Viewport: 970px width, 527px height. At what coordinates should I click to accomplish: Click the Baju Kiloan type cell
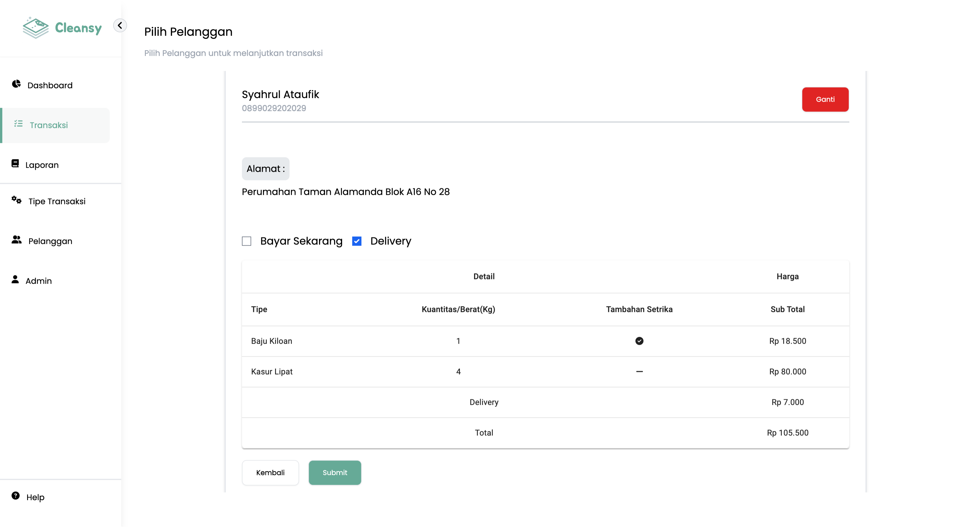click(271, 341)
